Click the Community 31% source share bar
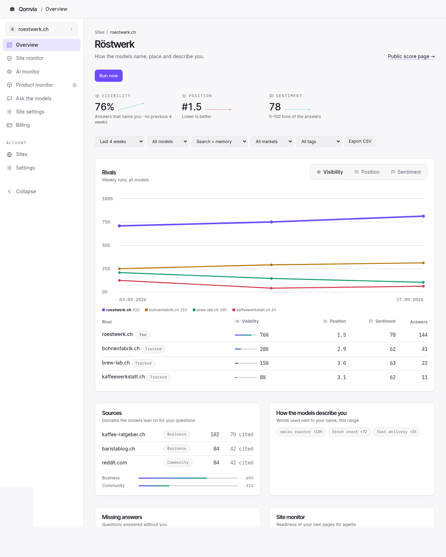Viewport: 446px width, 557px height. (x=188, y=486)
